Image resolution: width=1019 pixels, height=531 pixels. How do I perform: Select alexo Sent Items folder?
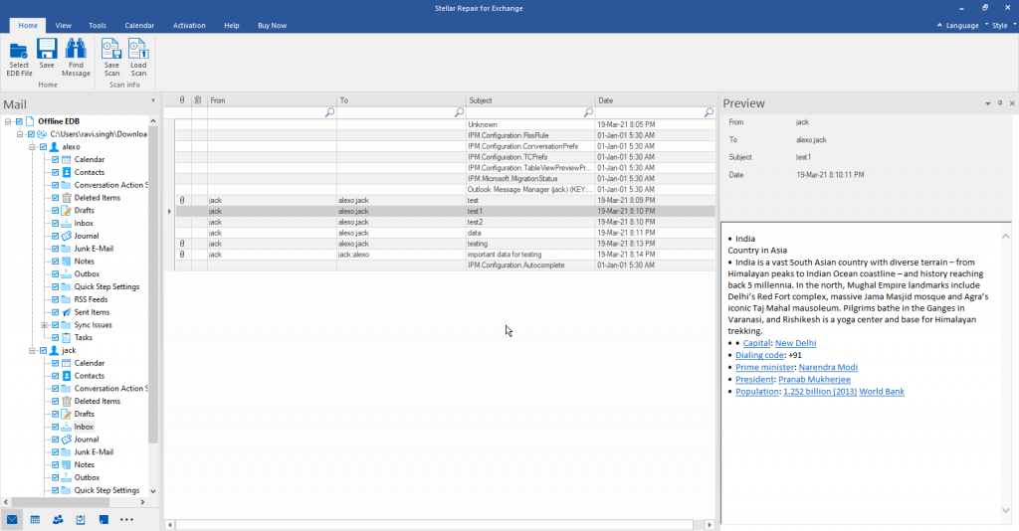(92, 312)
